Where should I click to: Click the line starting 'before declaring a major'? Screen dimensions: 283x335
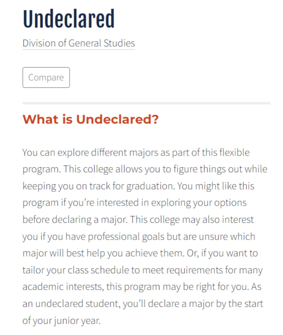[x=138, y=220]
